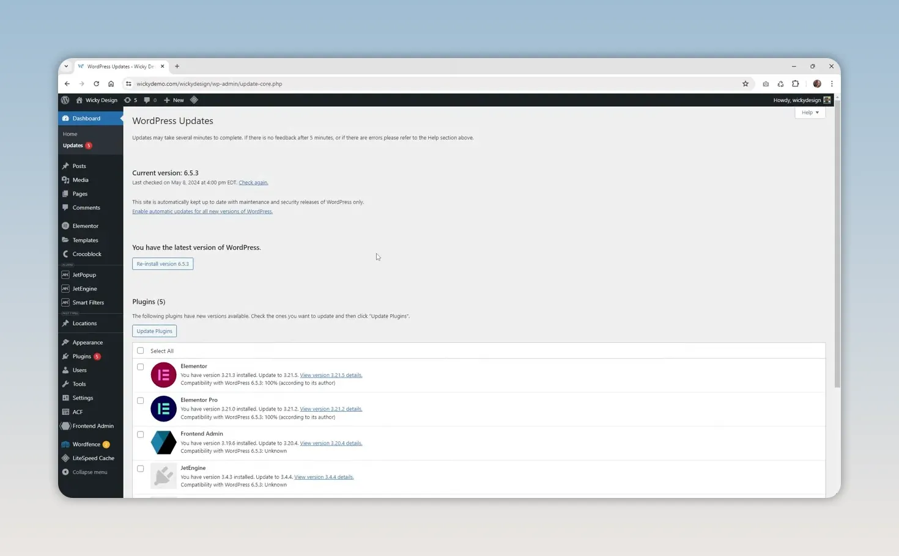899x556 pixels.
Task: Click the camera screenshot extension icon
Action: click(766, 84)
